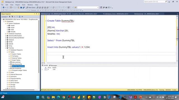Collapse the Tables folder node
This screenshot has height=100, width=179.
coord(8,52)
